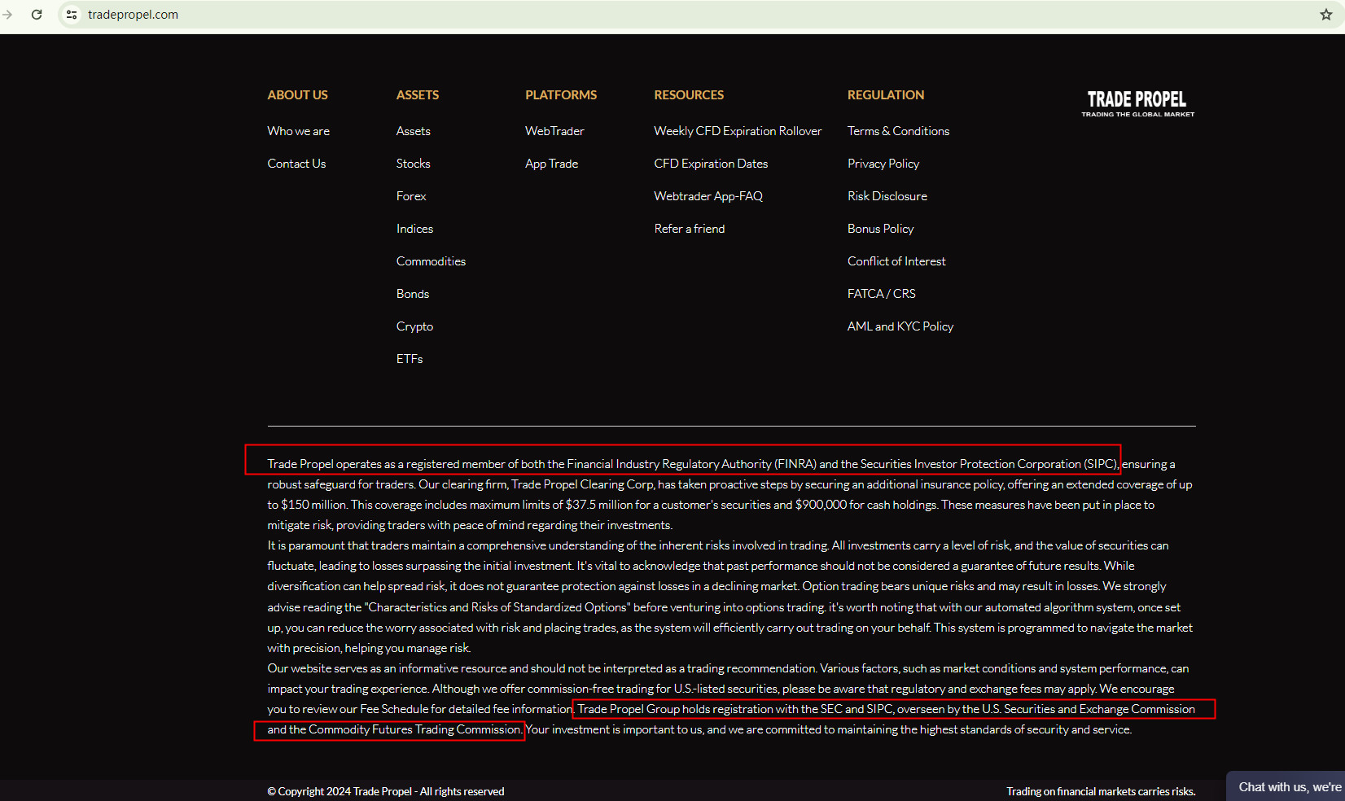Open the Crypto assets page
This screenshot has height=801, width=1345.
click(x=414, y=326)
